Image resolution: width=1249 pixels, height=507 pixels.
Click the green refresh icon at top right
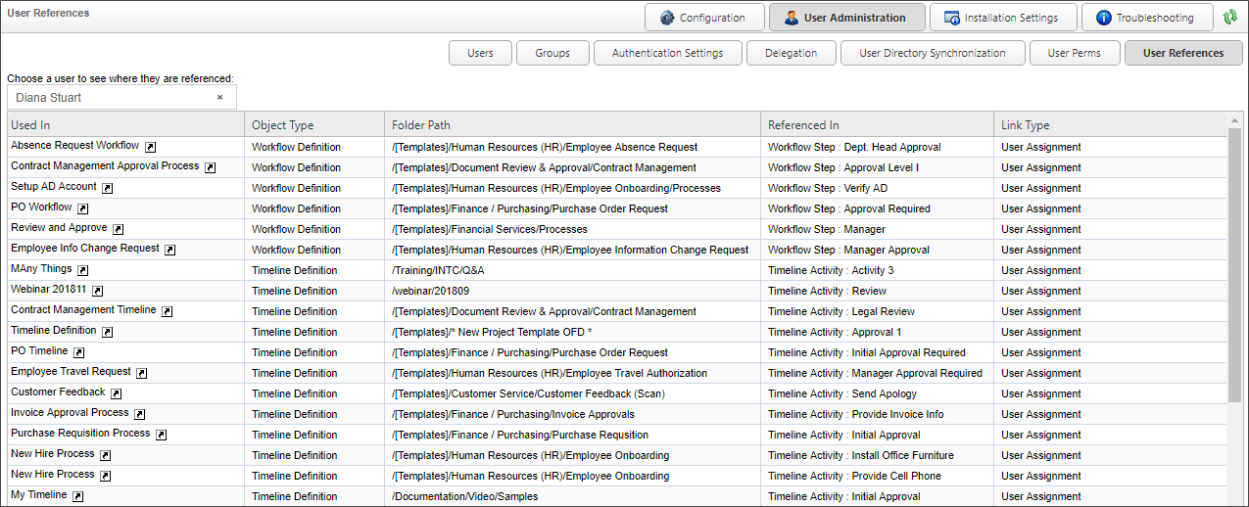(x=1230, y=18)
